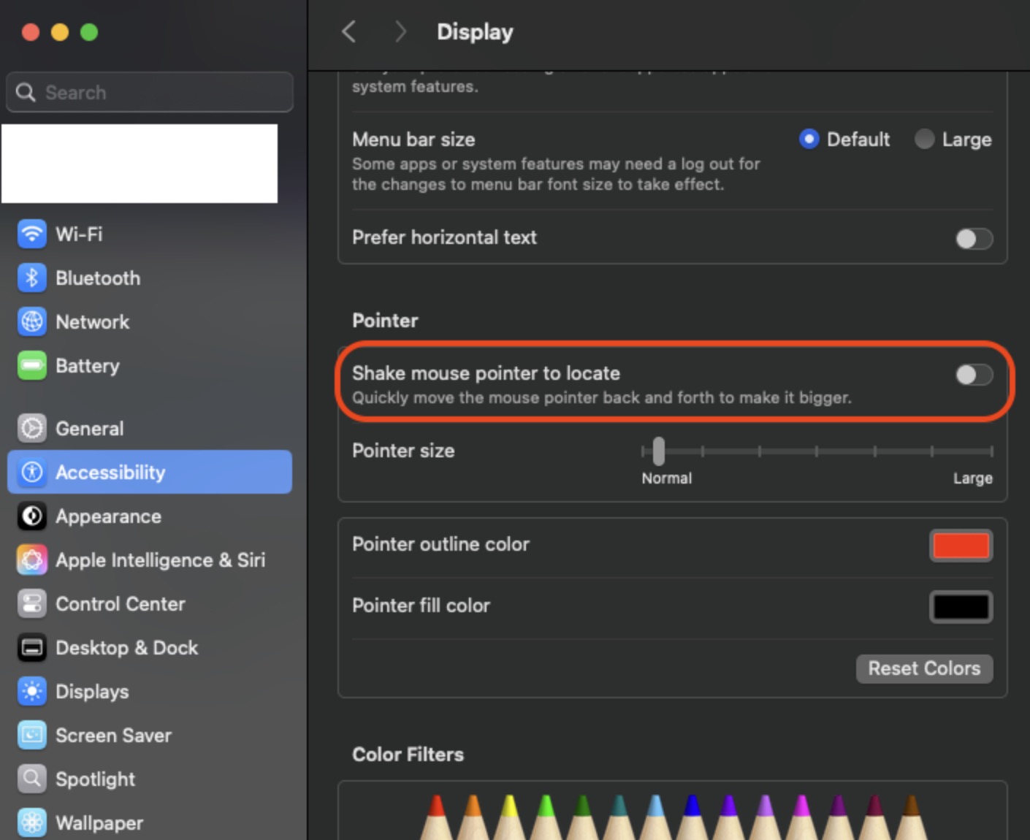
Task: Enable Shake mouse pointer to locate
Action: point(974,375)
